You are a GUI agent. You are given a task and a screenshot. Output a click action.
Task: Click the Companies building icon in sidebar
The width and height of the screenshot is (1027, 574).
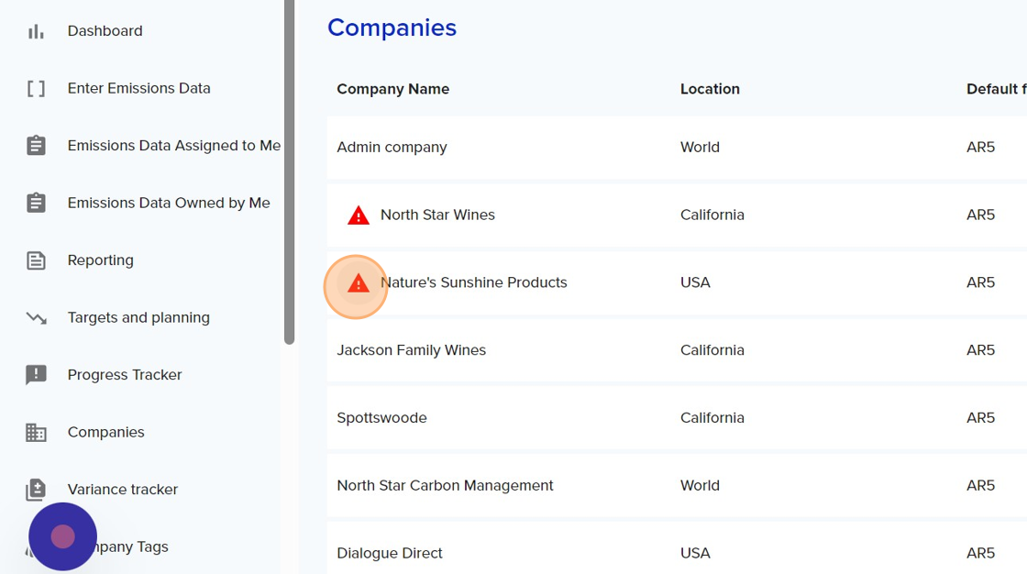[36, 433]
